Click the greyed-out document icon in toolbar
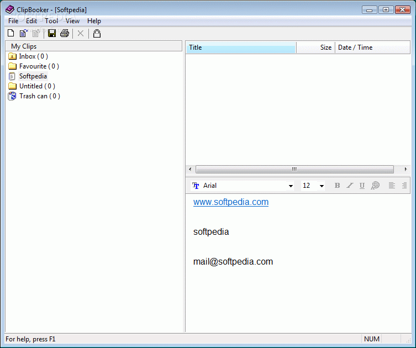Viewport: 416px width, 348px height. [36, 34]
